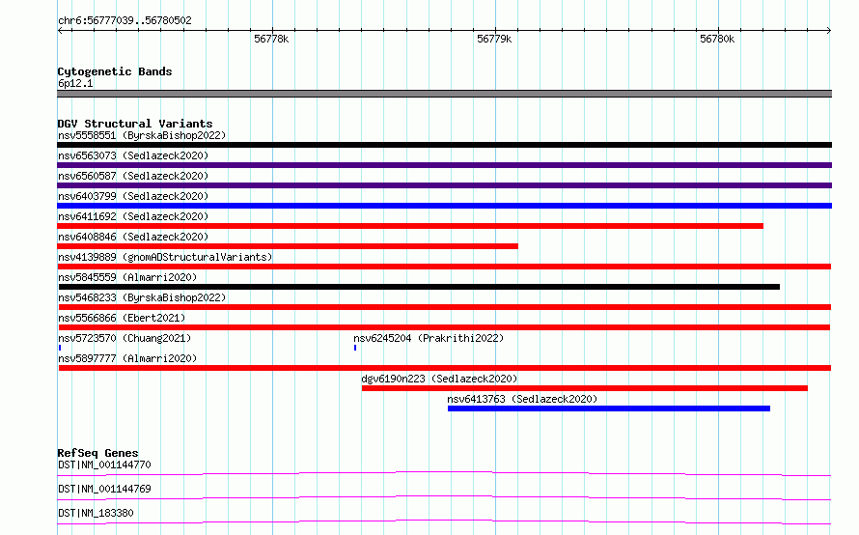This screenshot has height=535, width=859.
Task: Click the red nsv5468233 variant bar
Action: tap(445, 307)
